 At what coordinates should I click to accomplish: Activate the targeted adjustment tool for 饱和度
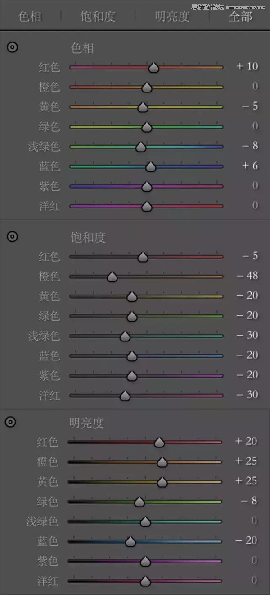[13, 236]
